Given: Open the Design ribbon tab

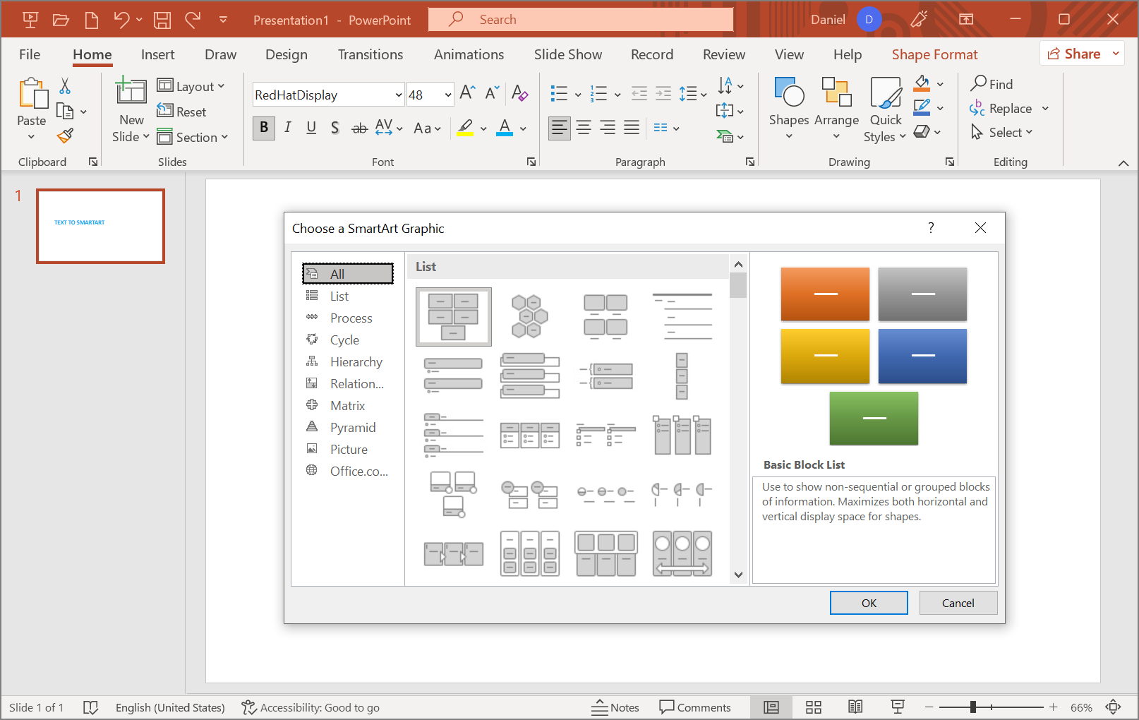Looking at the screenshot, I should pyautogui.click(x=286, y=54).
